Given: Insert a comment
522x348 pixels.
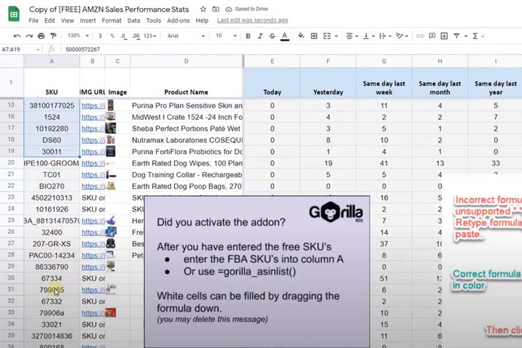Looking at the screenshot, I should [x=432, y=36].
